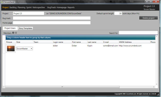Open the Reports menu
The width and height of the screenshot is (161, 97).
71,7
